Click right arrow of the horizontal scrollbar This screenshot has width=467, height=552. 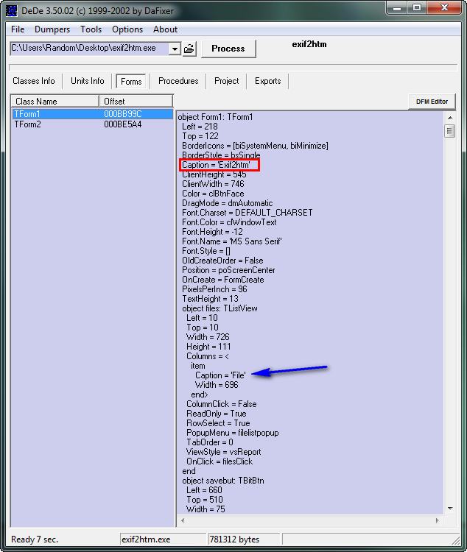pos(438,520)
